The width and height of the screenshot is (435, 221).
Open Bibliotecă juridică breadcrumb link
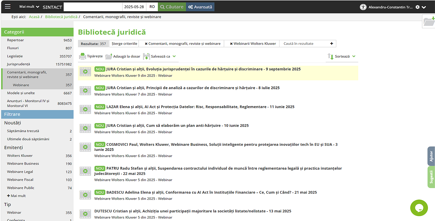coord(61,17)
